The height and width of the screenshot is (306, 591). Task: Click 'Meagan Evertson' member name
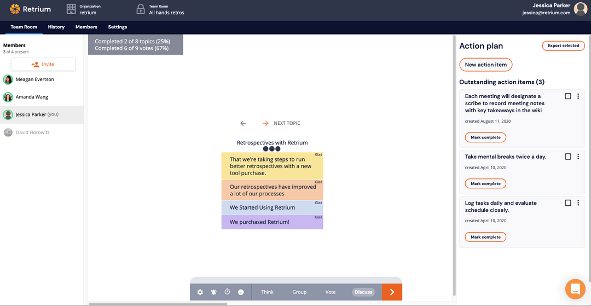(34, 79)
